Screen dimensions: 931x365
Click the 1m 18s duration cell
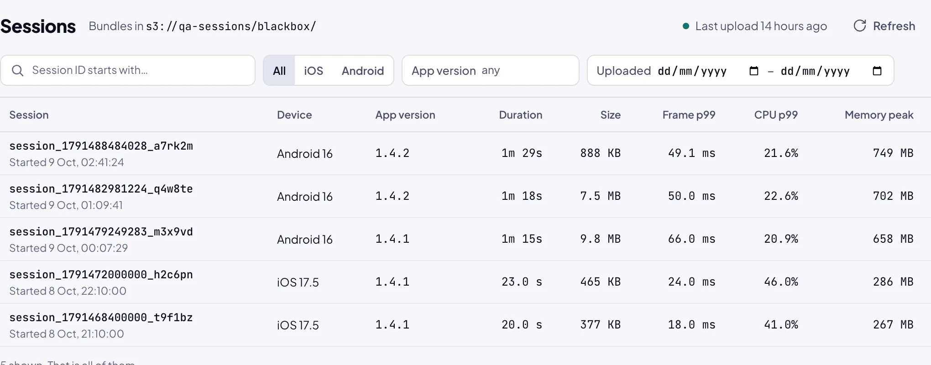pyautogui.click(x=522, y=196)
